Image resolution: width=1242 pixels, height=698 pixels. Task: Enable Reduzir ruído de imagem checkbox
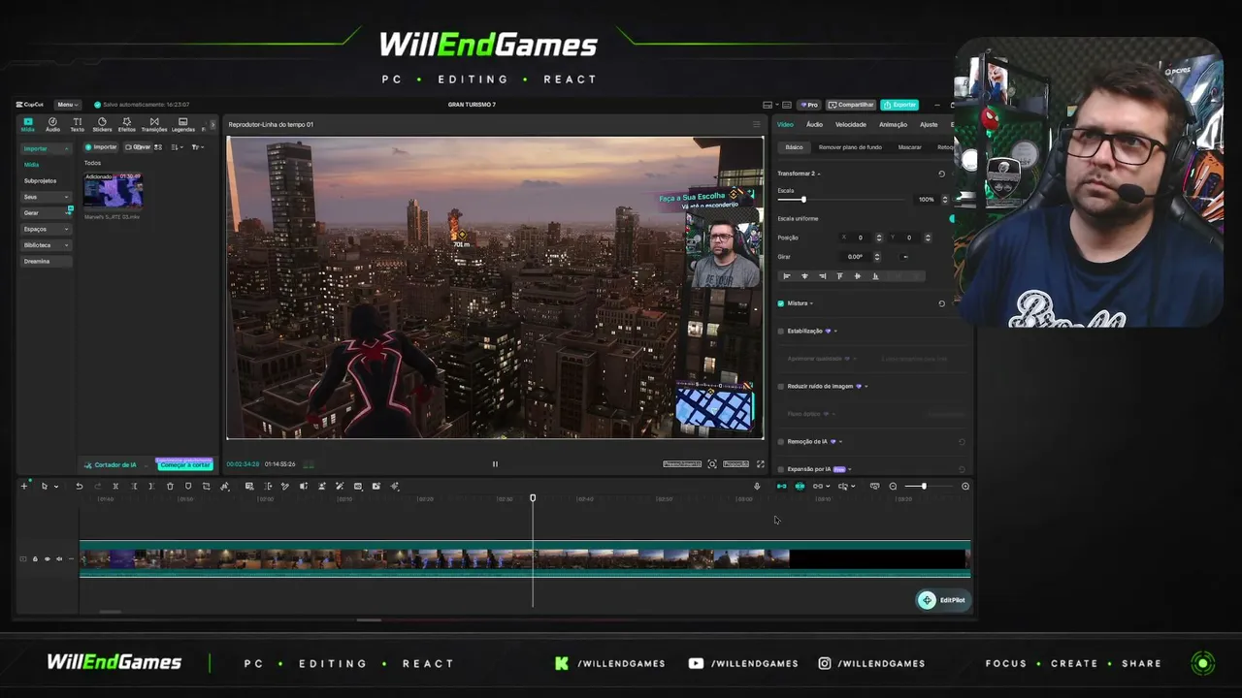click(781, 386)
